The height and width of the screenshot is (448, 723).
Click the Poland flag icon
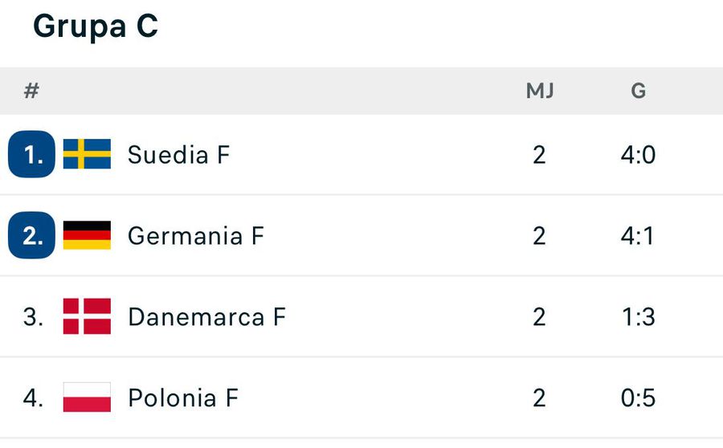click(x=87, y=397)
